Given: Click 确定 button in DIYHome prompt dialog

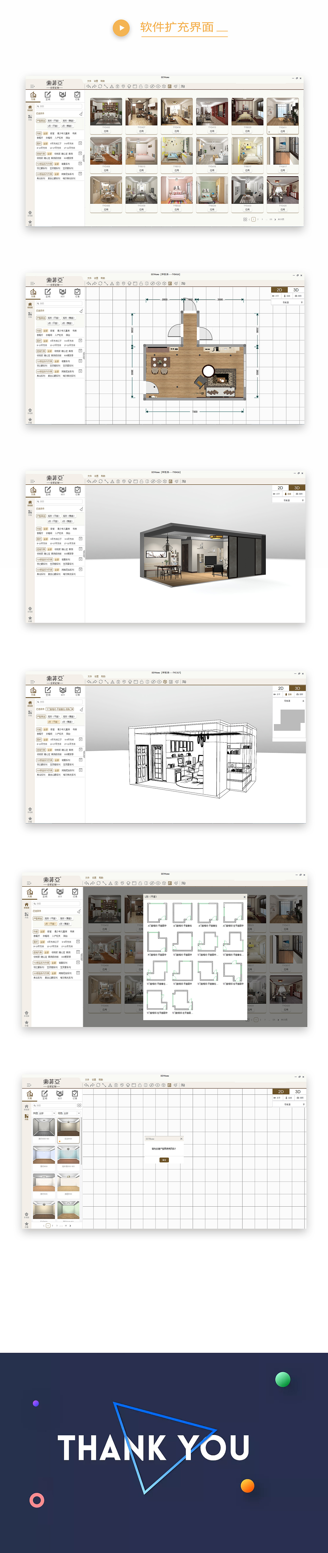Looking at the screenshot, I should click(x=164, y=1159).
